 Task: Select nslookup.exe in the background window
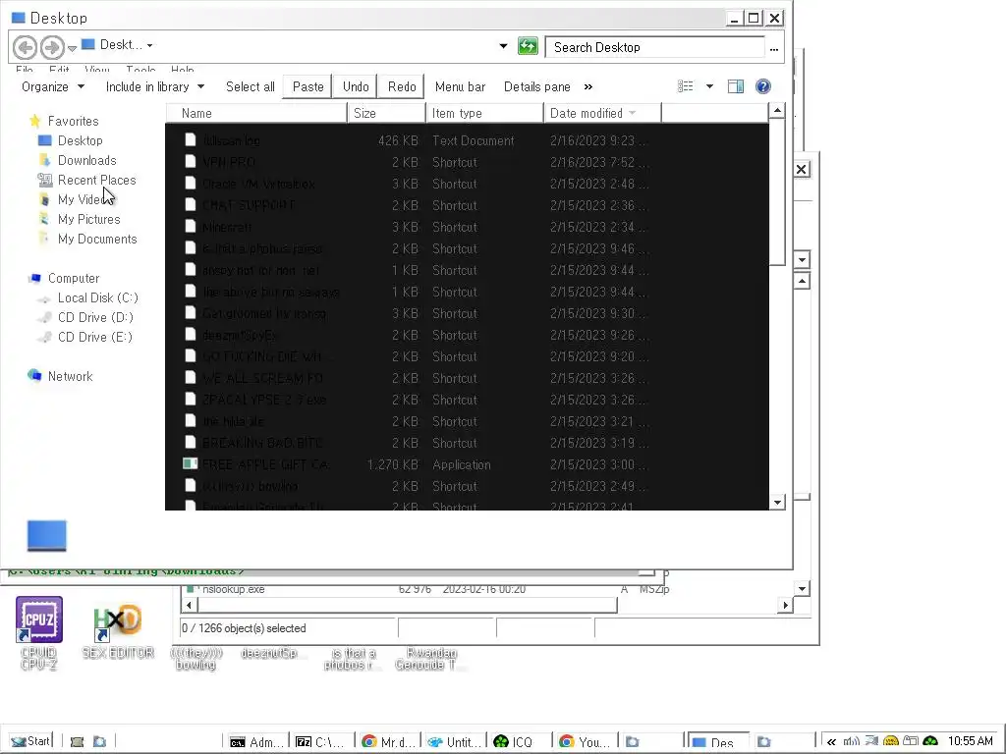[233, 589]
